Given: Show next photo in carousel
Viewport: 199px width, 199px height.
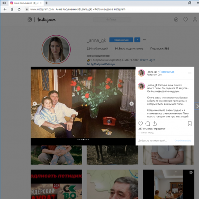Looking at the screenshot, I should coord(131,103).
